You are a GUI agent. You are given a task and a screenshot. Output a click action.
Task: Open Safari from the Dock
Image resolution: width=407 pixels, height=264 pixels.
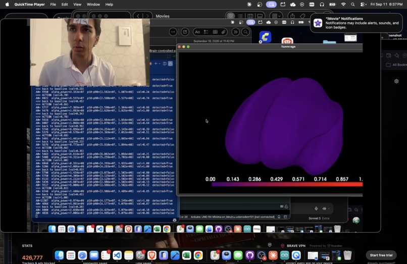tap(82, 255)
